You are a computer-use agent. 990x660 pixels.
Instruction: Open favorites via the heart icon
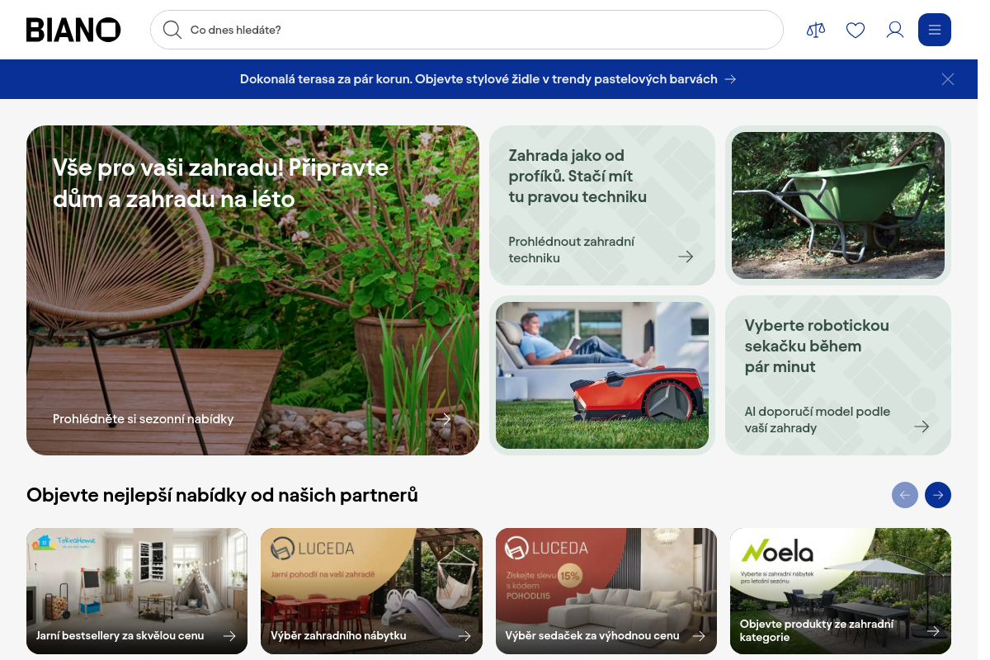(855, 30)
